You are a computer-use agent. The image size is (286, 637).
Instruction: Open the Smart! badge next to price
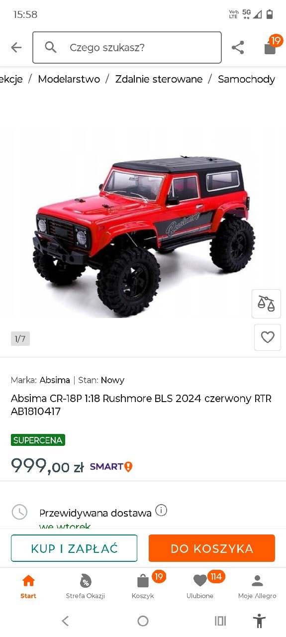(111, 467)
